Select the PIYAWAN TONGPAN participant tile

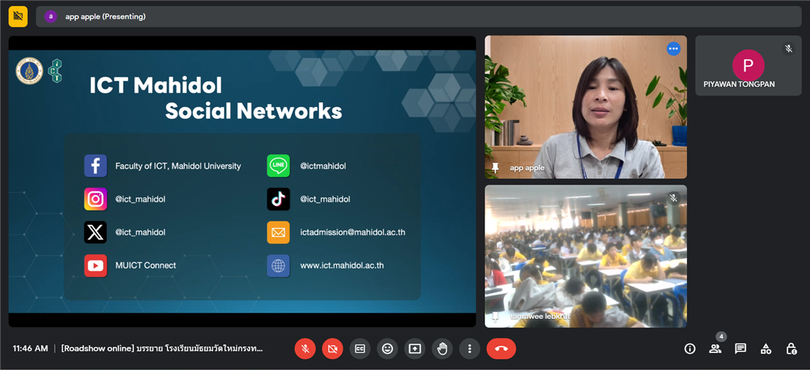[x=747, y=66]
